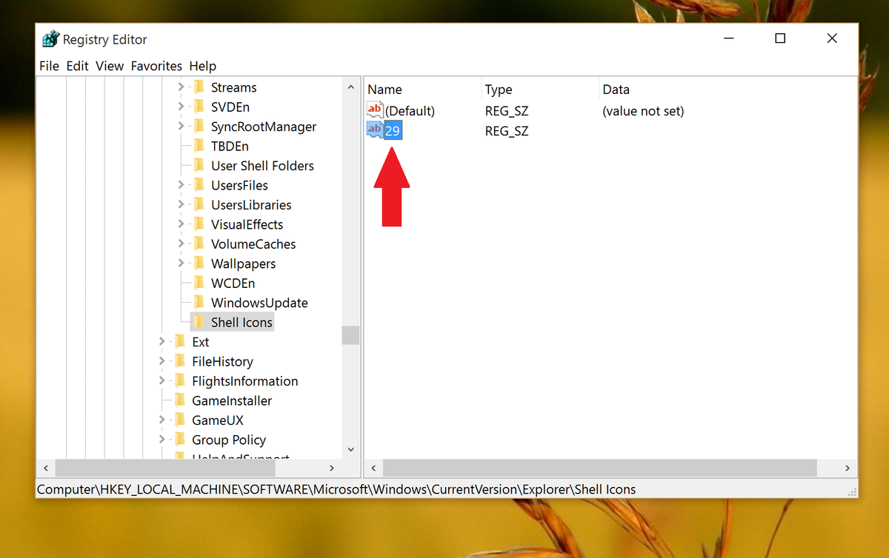Click the Group Policy folder icon
This screenshot has width=889, height=558.
[179, 440]
